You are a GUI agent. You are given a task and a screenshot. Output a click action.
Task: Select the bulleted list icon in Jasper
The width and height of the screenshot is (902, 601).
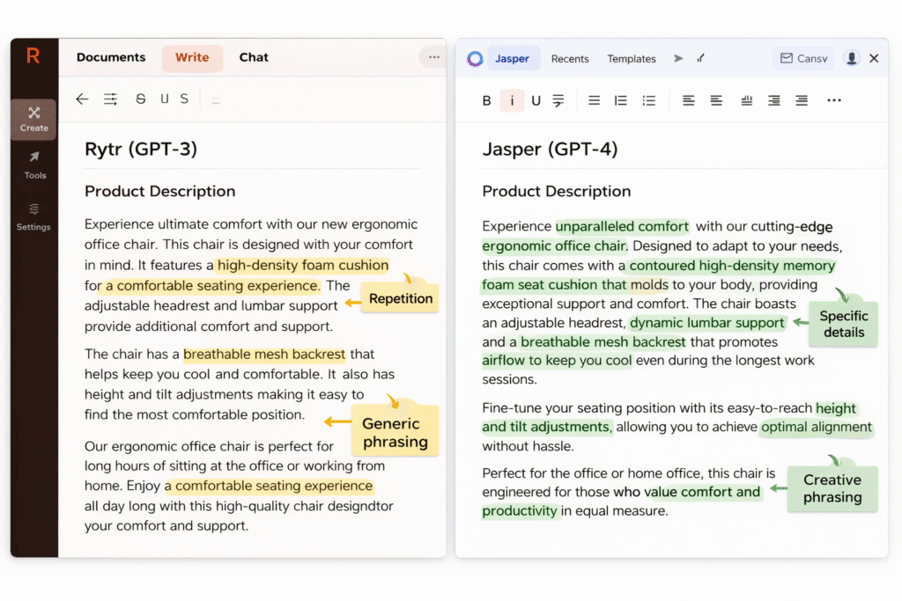(649, 100)
